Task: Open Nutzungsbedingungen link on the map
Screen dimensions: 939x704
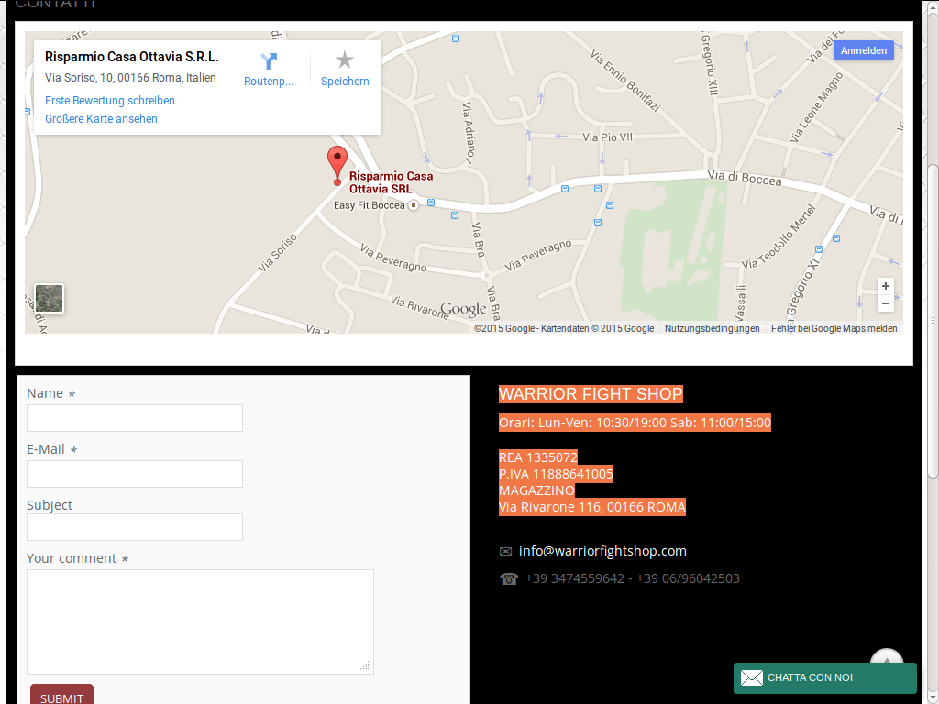Action: 712,328
